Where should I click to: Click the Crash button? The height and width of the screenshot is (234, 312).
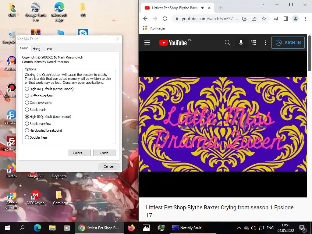(x=104, y=153)
